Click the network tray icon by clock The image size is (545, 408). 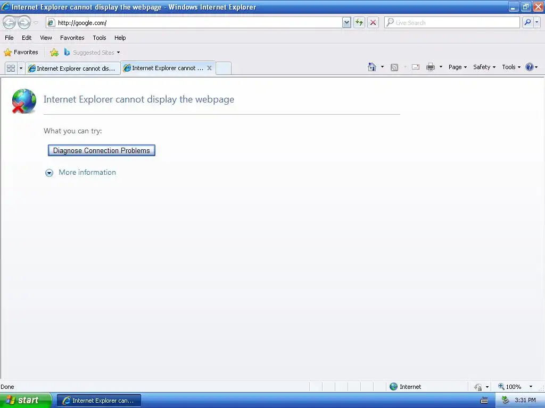pos(505,401)
